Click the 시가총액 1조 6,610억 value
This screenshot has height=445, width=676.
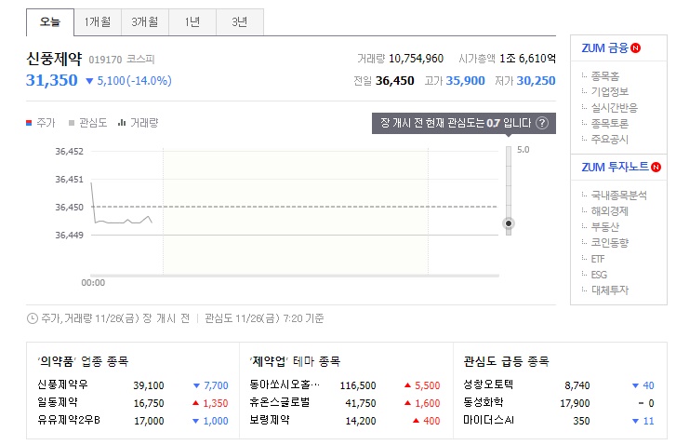point(528,59)
